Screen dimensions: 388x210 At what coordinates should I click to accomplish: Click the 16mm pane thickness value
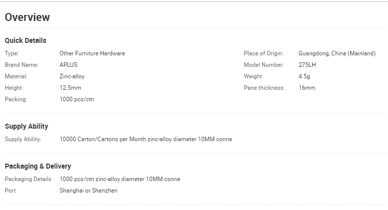(x=307, y=88)
